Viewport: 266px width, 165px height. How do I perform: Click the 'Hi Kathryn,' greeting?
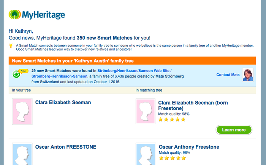21,31
